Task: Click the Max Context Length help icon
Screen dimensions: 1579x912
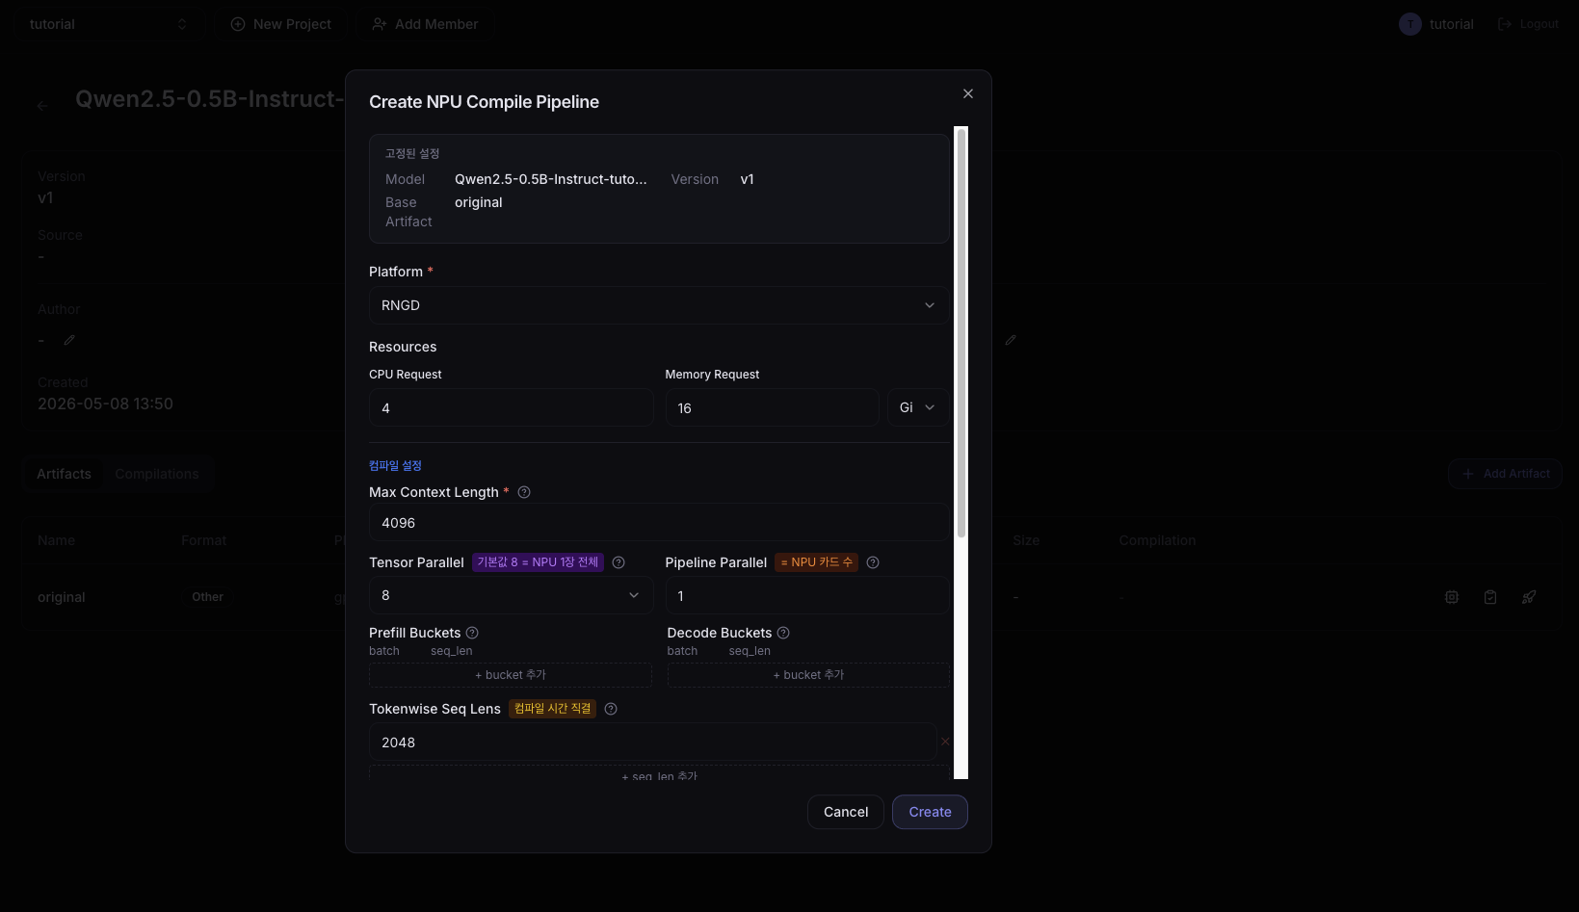Action: tap(524, 492)
